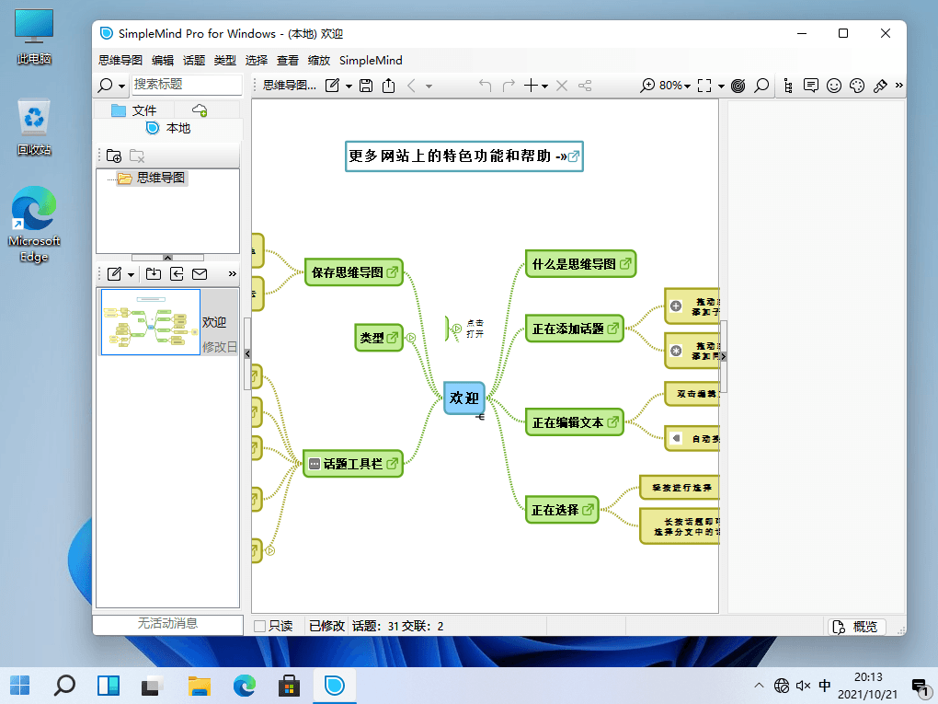Click the zoom in magnifier icon
The image size is (938, 704).
[647, 86]
